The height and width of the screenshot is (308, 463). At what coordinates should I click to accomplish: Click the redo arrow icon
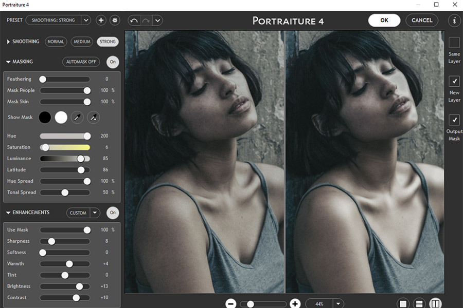(x=146, y=21)
